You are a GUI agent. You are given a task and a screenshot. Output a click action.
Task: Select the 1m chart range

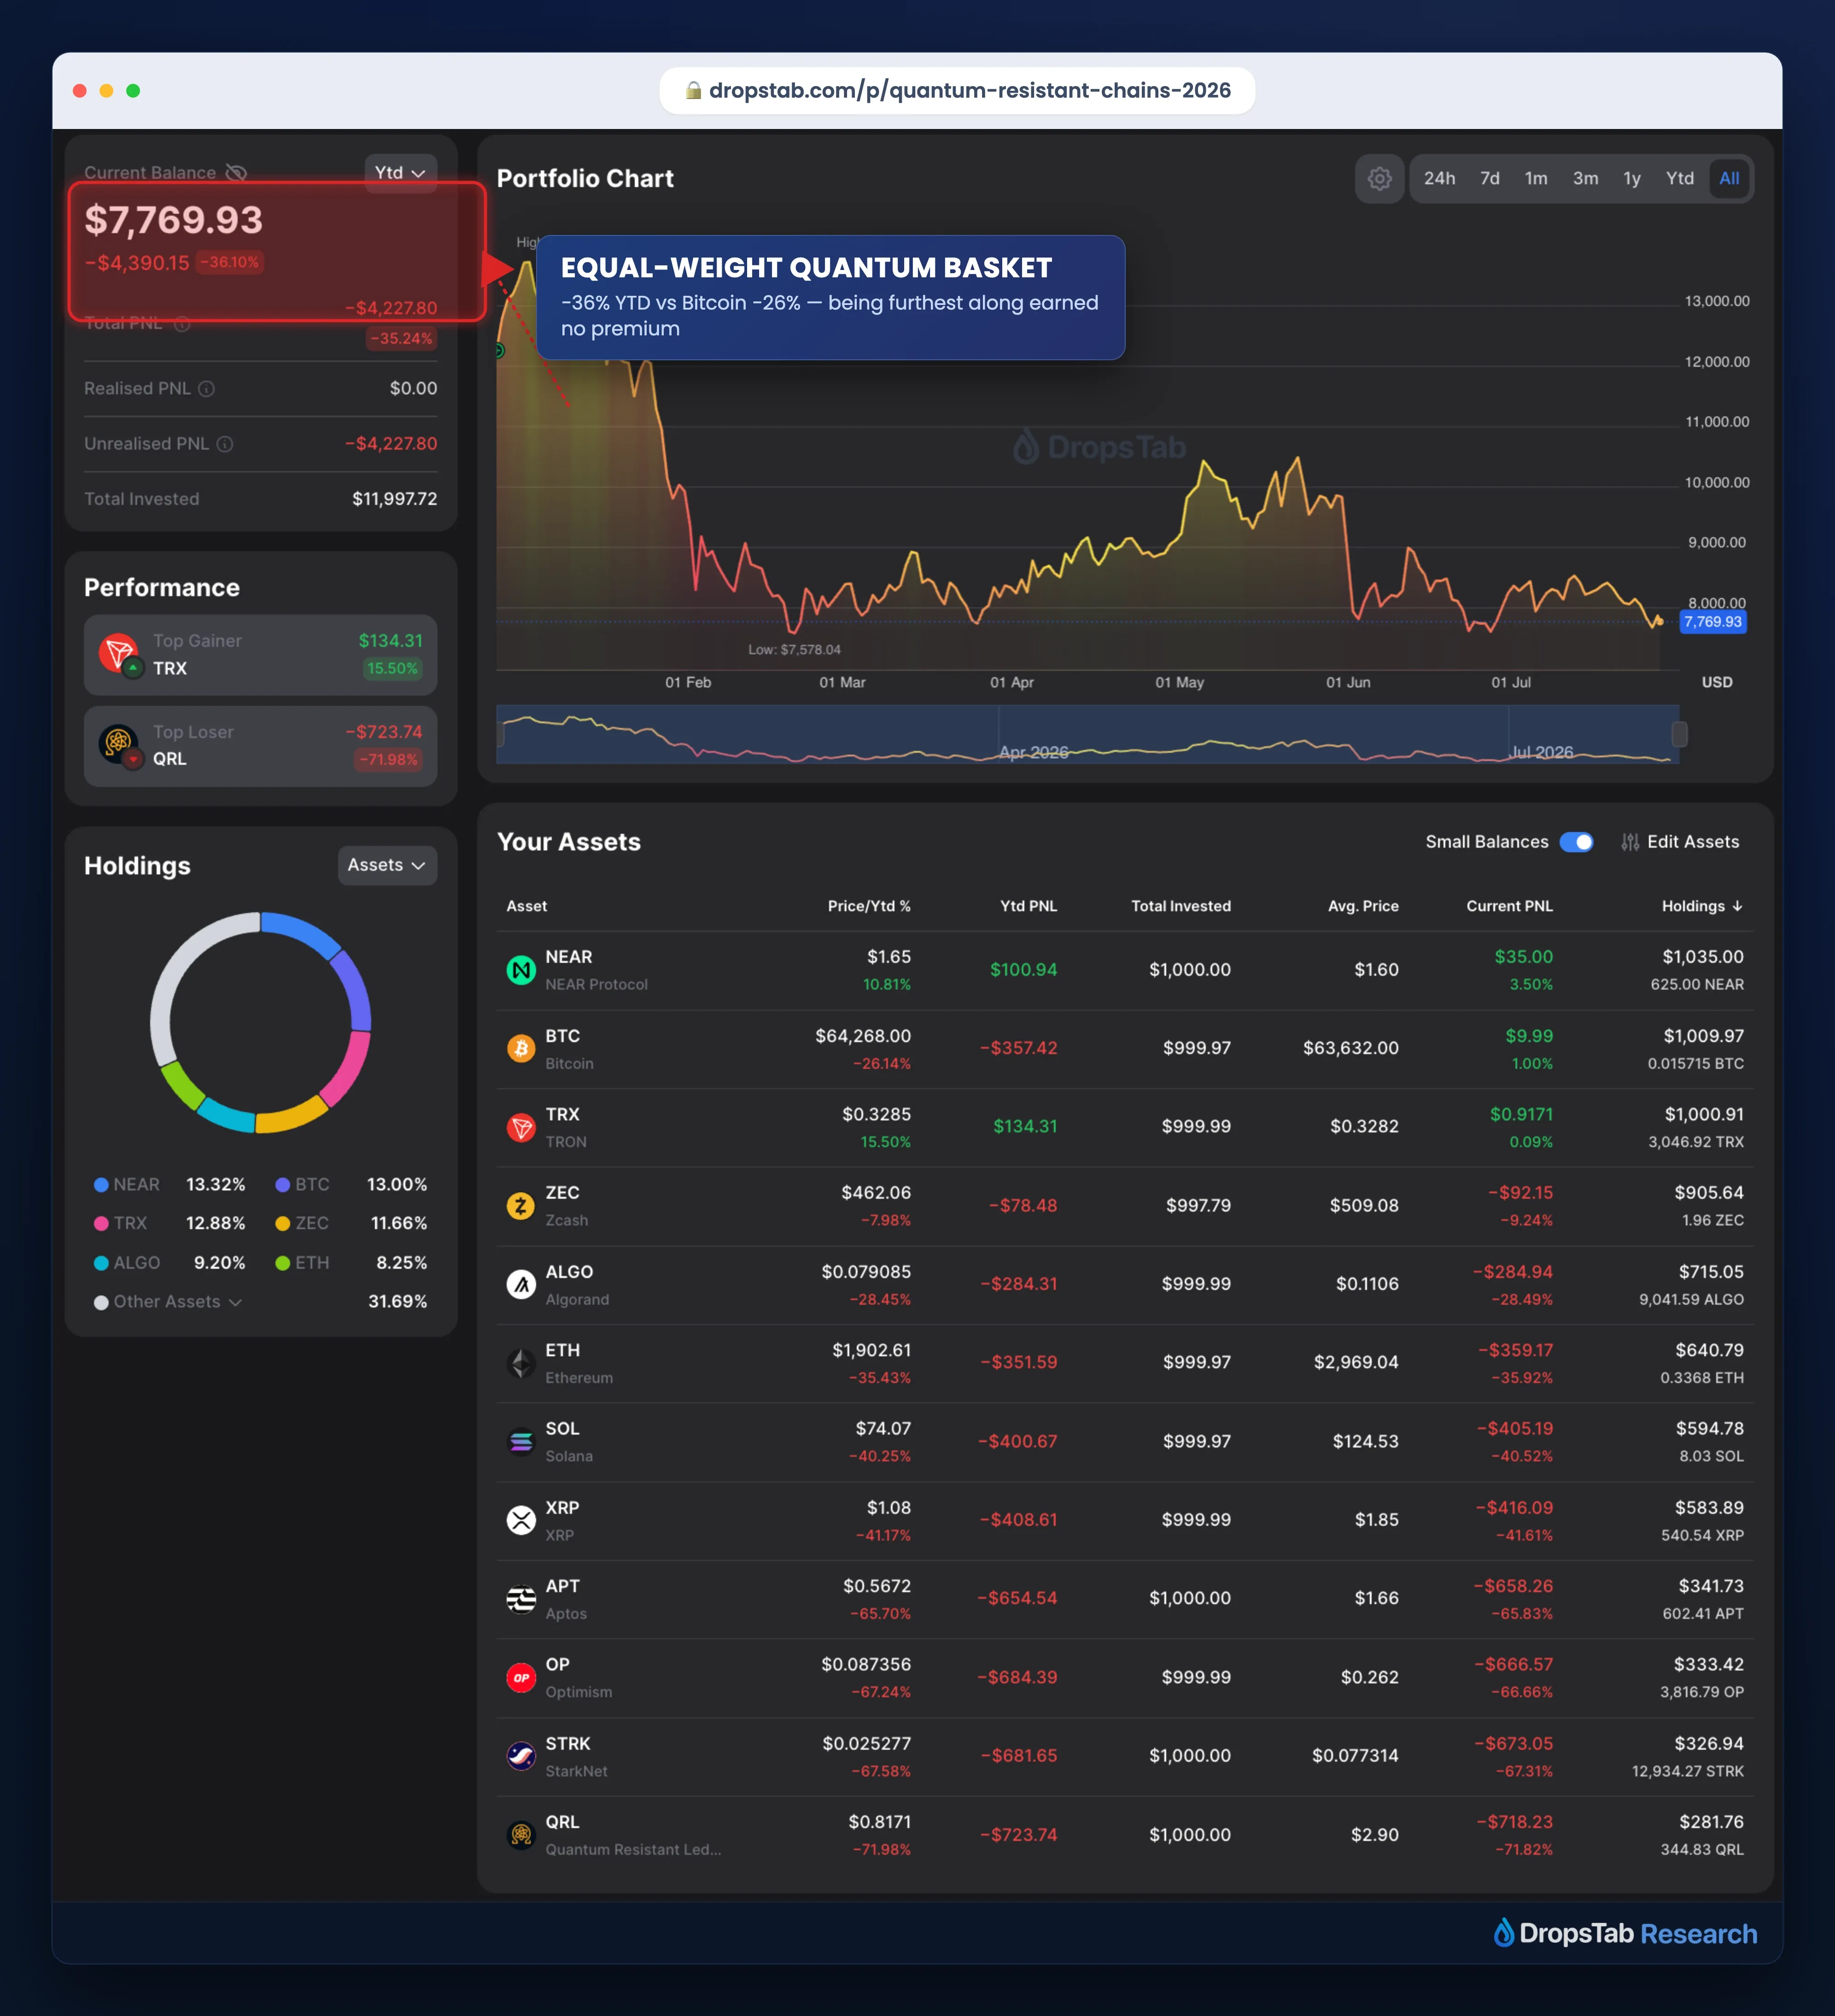(x=1536, y=179)
